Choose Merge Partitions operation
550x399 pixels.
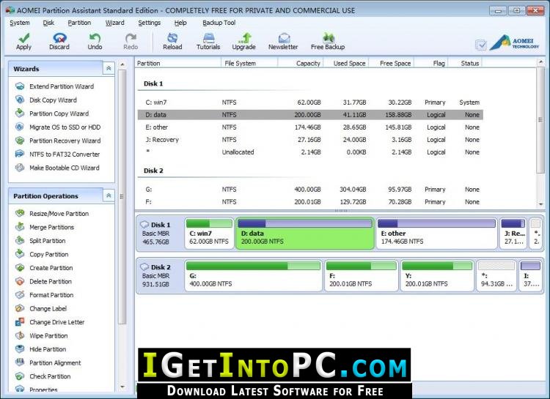coord(45,227)
